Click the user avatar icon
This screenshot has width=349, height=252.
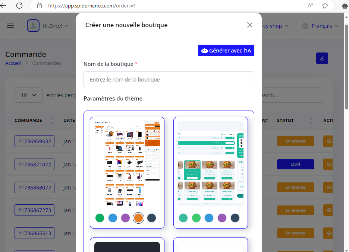(x=33, y=26)
